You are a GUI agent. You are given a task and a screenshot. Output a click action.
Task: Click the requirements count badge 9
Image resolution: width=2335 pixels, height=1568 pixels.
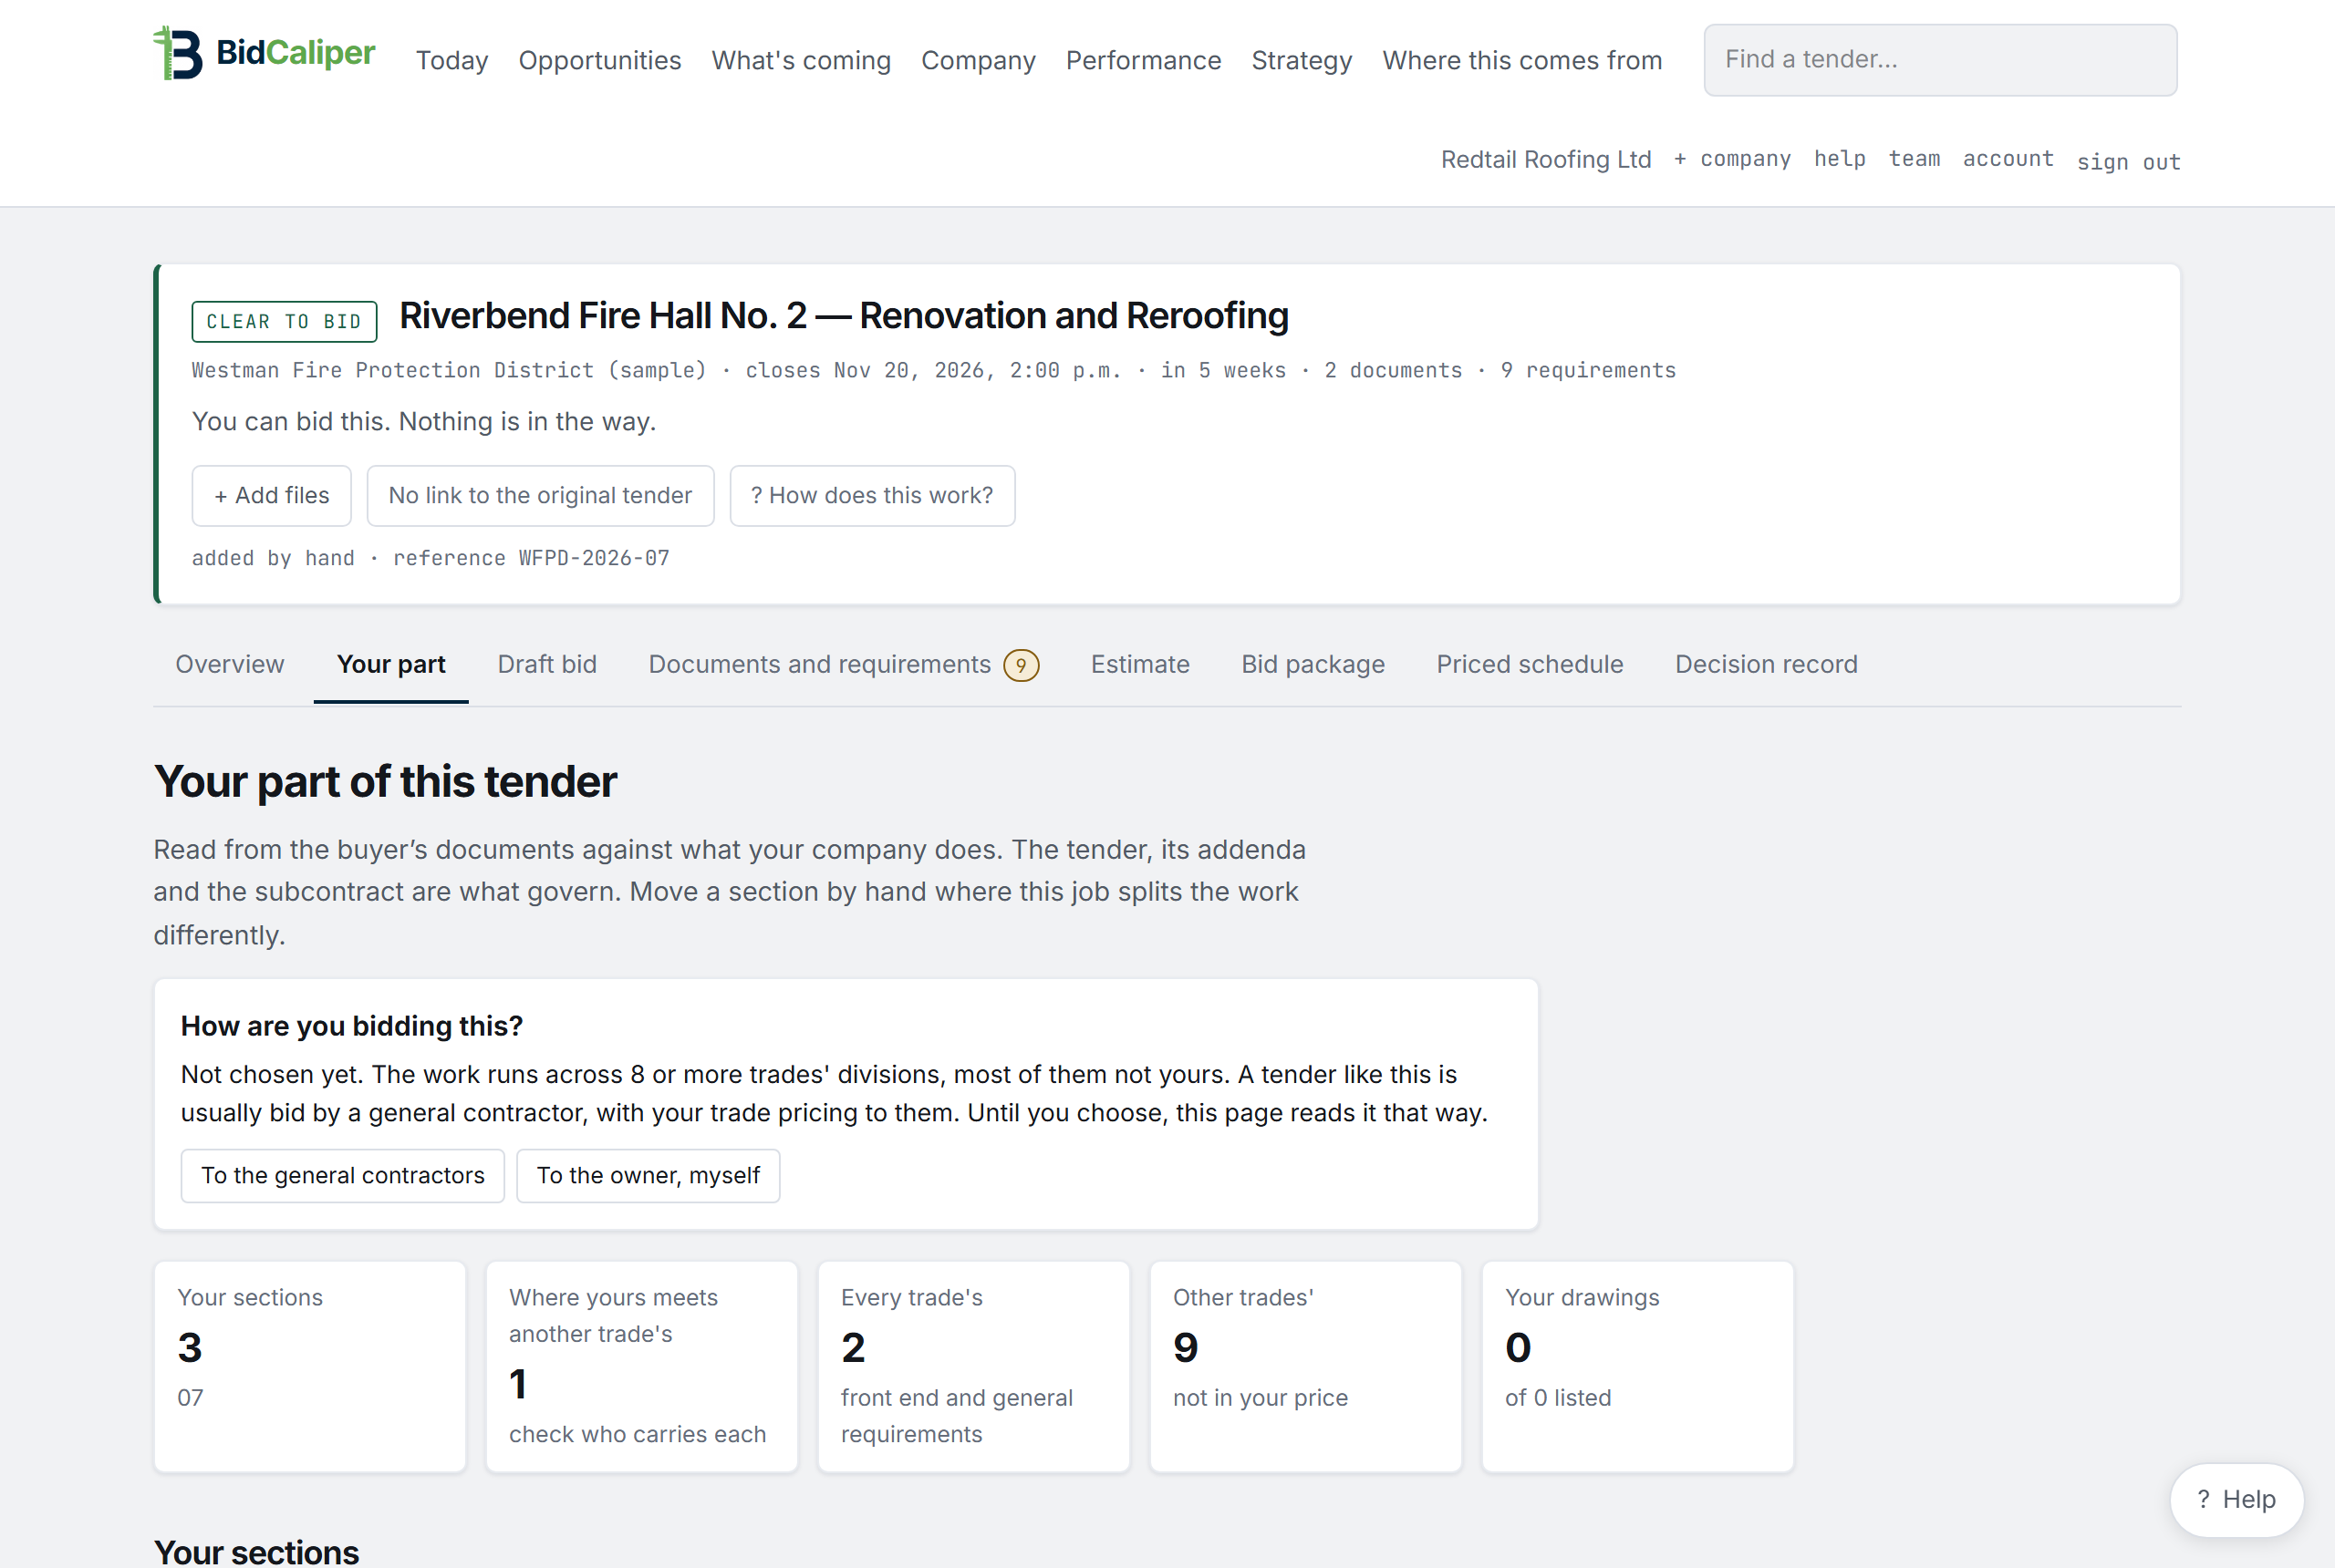1021,665
